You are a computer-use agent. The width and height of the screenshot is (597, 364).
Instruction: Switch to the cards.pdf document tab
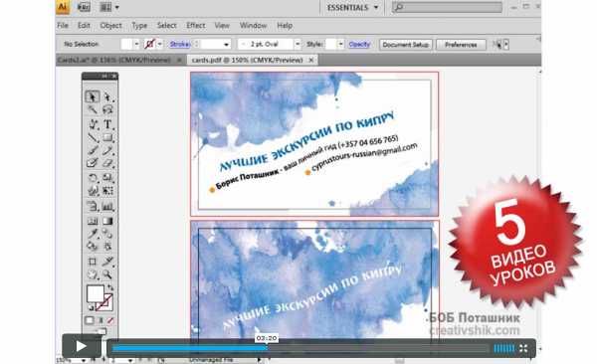point(247,60)
